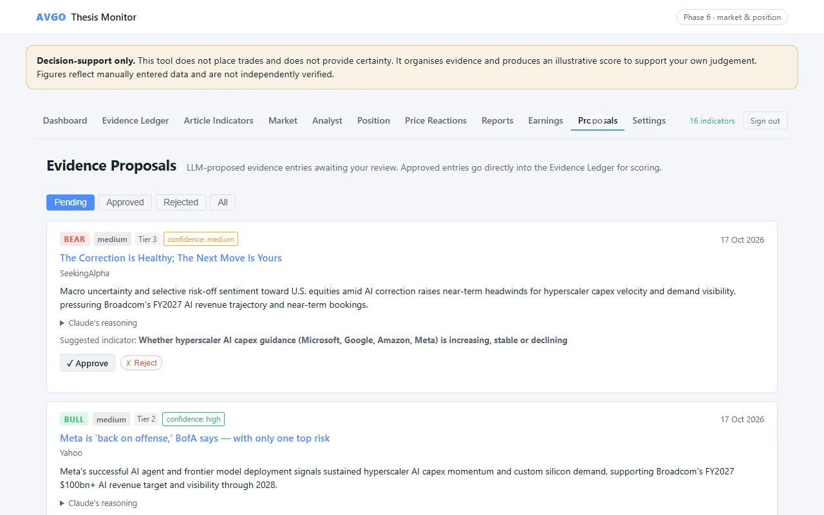This screenshot has width=824, height=515.
Task: Open the Meta 'back on offense' article link
Action: pyautogui.click(x=194, y=438)
